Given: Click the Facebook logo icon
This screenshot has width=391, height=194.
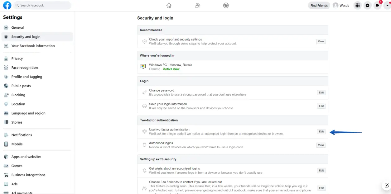Looking at the screenshot, I should pos(7,5).
